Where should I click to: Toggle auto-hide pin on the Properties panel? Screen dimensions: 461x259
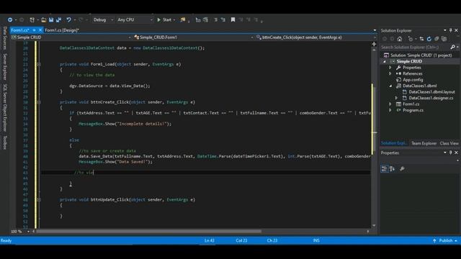[x=450, y=153]
